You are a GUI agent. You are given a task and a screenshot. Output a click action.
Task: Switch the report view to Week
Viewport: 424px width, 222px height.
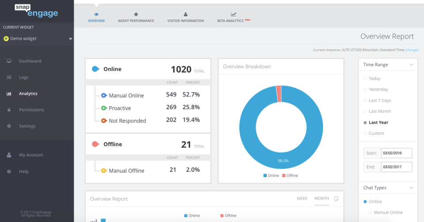pos(302,199)
